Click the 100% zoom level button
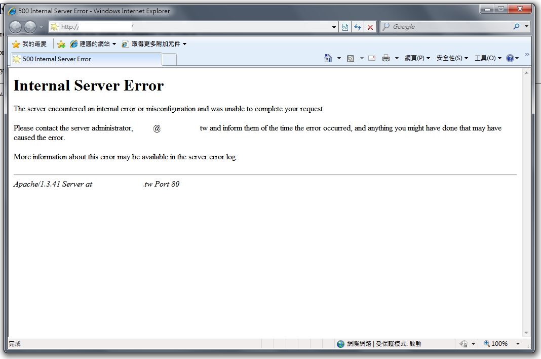The width and height of the screenshot is (541, 359). [495, 344]
